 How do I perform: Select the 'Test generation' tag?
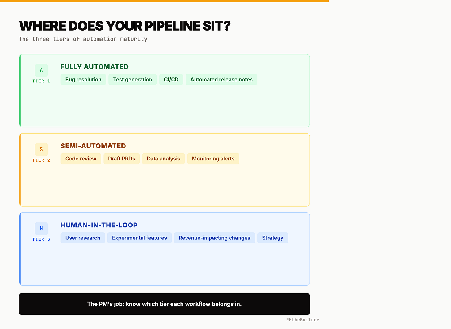click(x=133, y=80)
